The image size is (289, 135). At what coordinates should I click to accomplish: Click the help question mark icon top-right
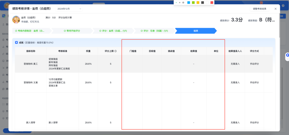(283, 5)
